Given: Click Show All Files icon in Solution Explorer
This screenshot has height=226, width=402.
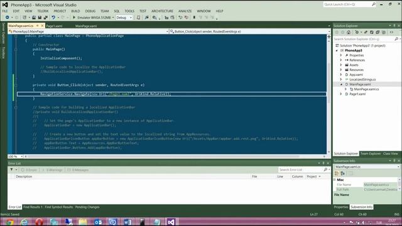Looking at the screenshot, I should 384,32.
